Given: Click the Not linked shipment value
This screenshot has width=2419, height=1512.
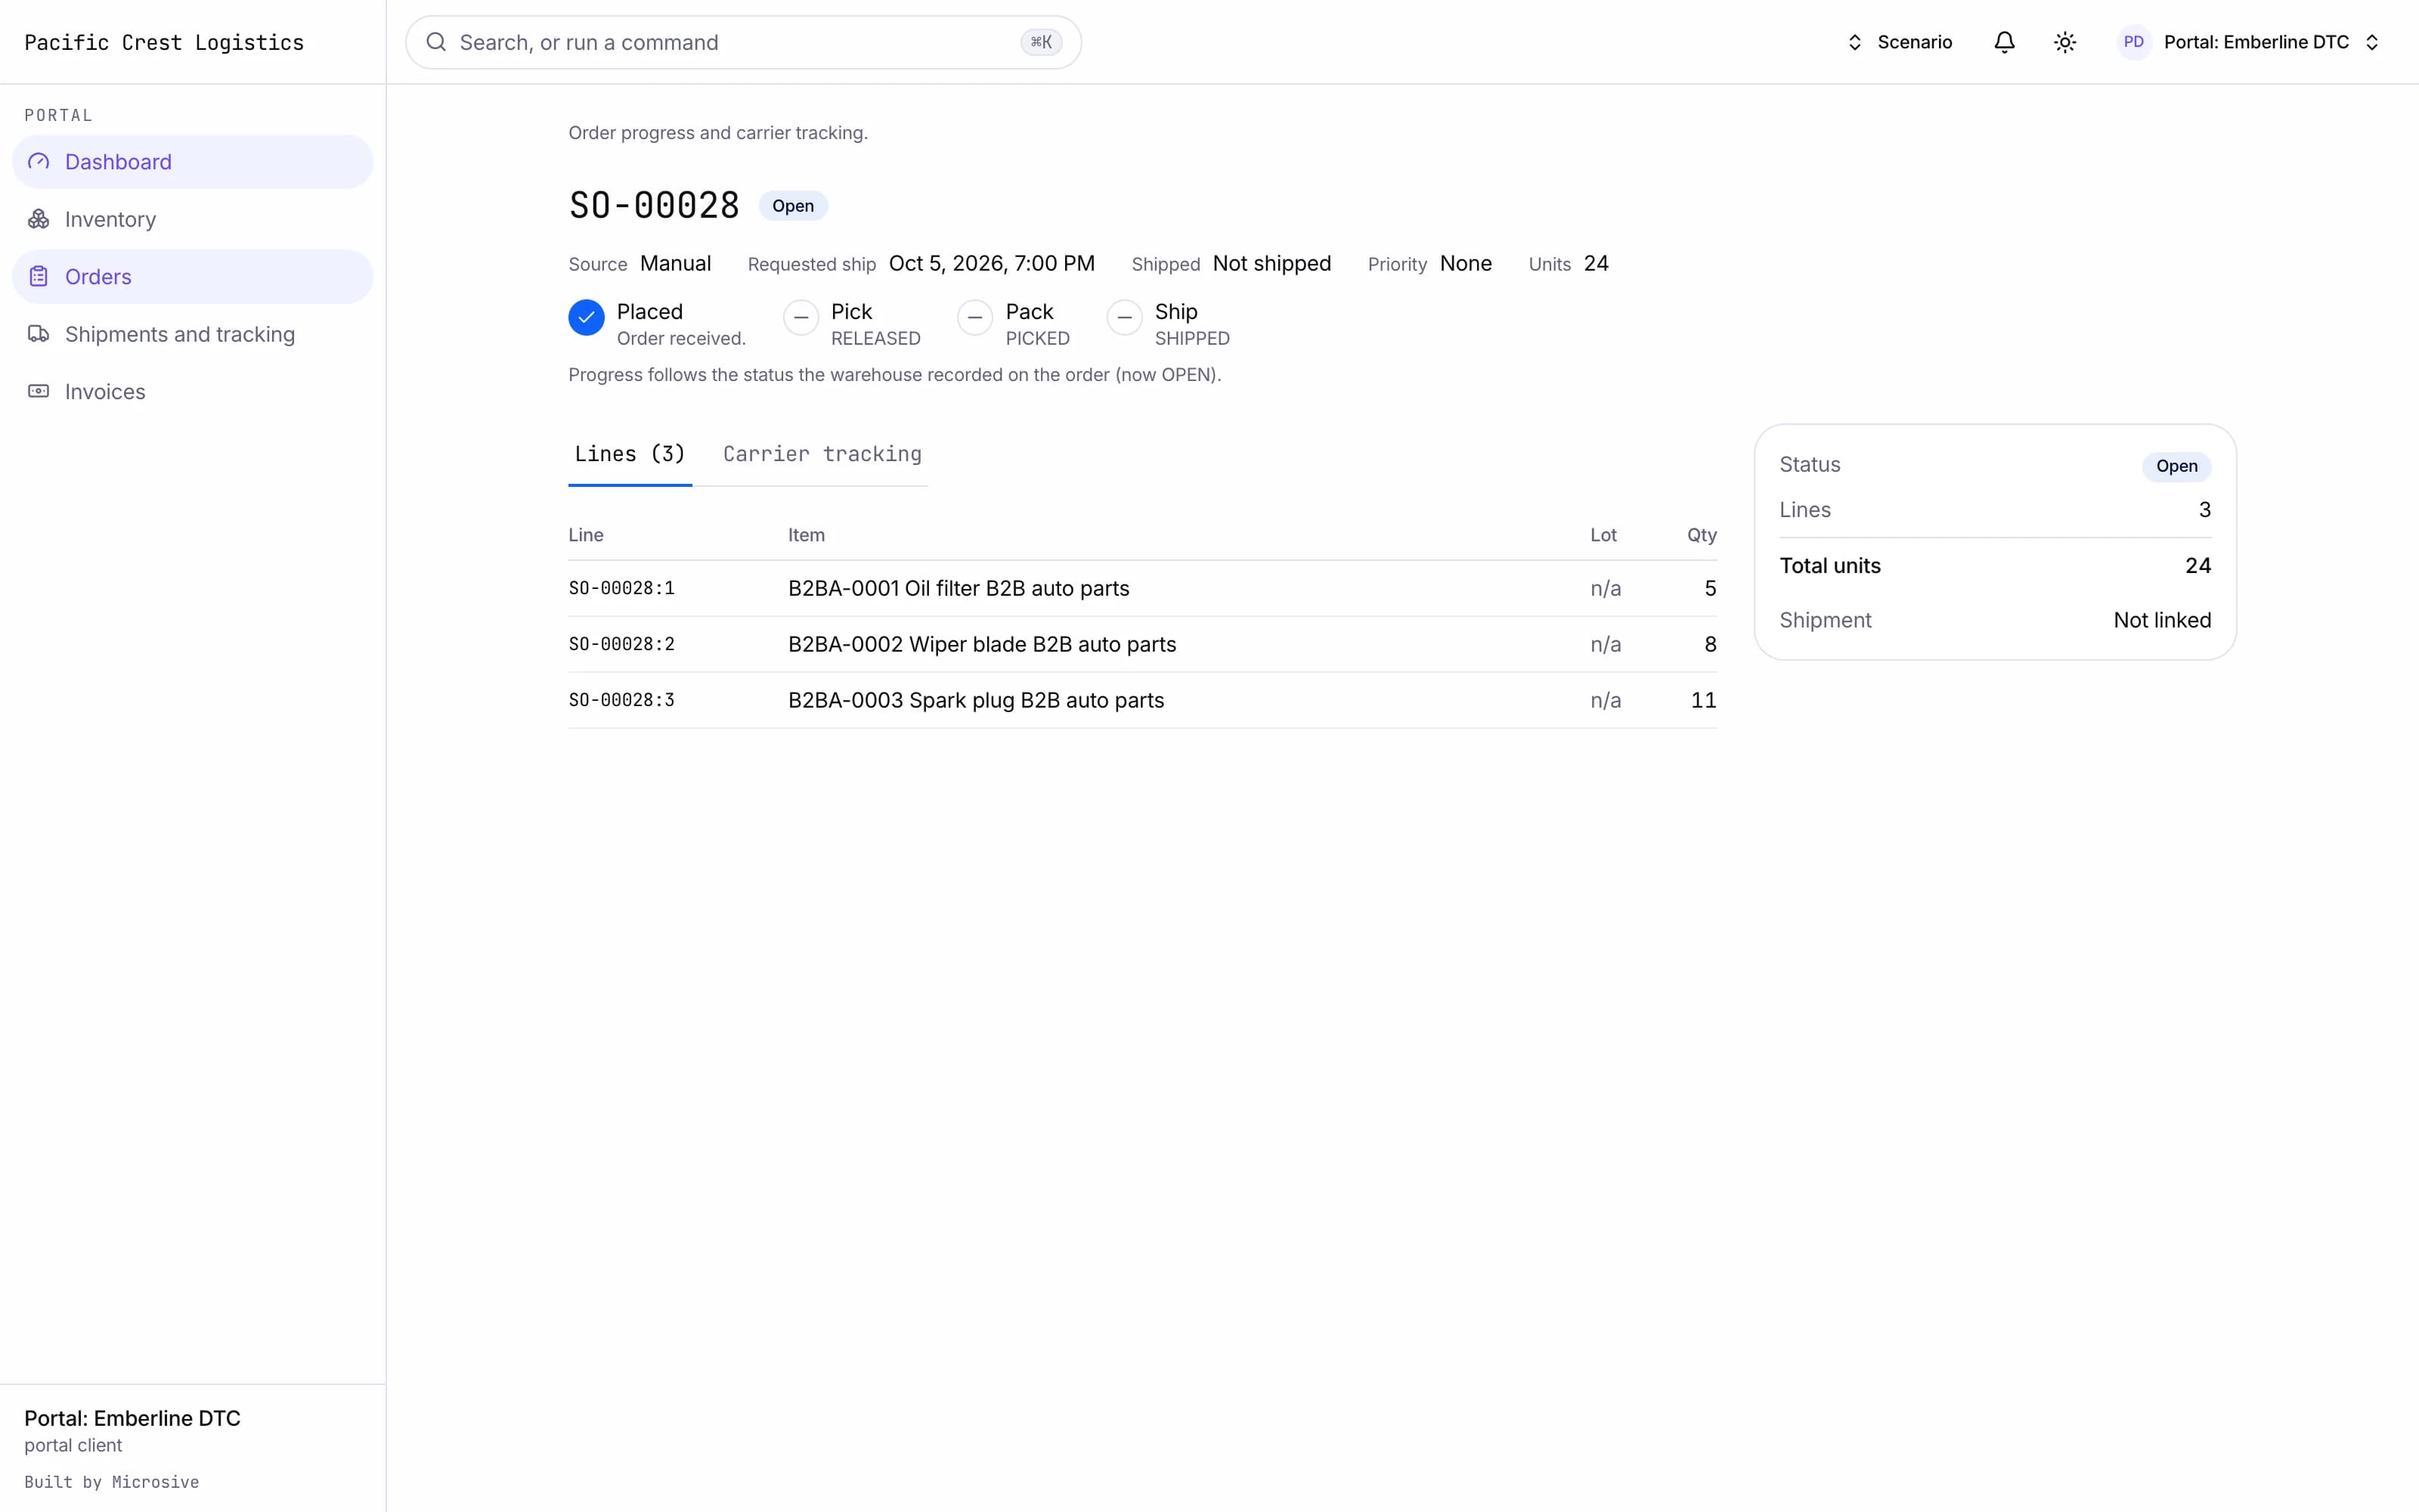Looking at the screenshot, I should point(2162,620).
